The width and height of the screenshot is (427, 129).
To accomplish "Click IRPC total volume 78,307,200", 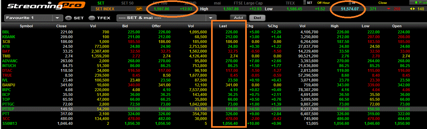I will pos(308,90).
